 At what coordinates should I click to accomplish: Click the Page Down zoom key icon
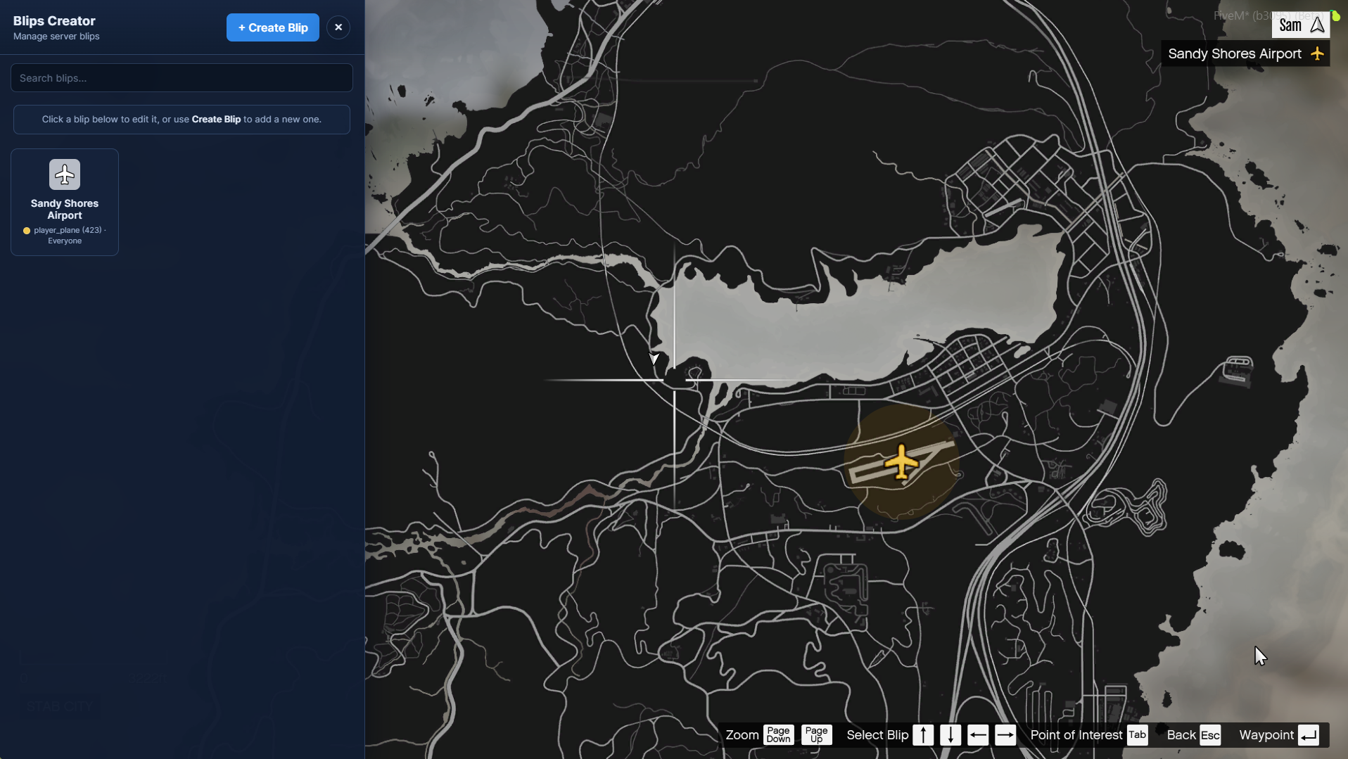coord(778,735)
